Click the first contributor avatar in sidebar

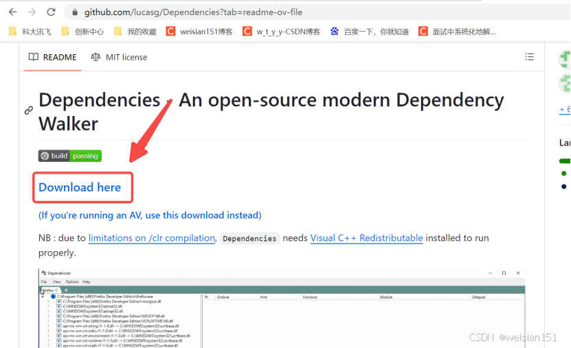point(566,60)
